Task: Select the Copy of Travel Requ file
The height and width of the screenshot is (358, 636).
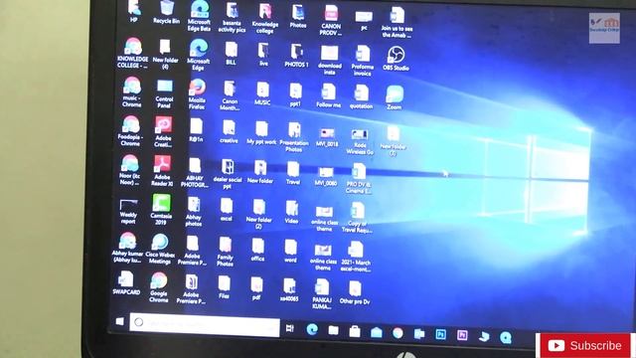Action: [x=357, y=218]
